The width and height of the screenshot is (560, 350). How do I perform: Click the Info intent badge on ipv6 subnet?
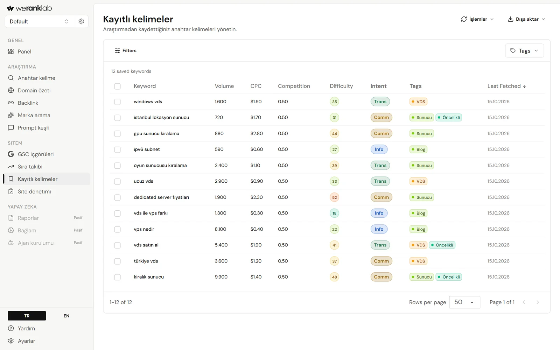point(379,149)
